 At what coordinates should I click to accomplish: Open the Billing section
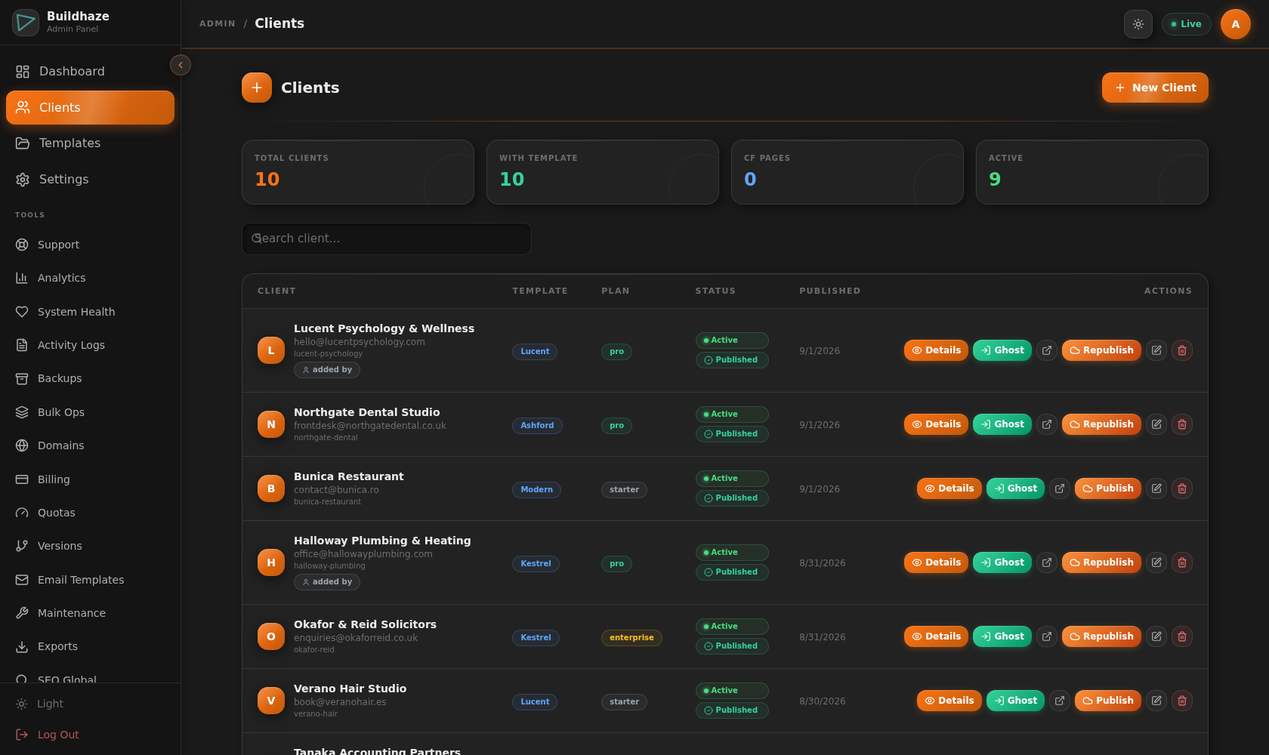tap(90, 479)
